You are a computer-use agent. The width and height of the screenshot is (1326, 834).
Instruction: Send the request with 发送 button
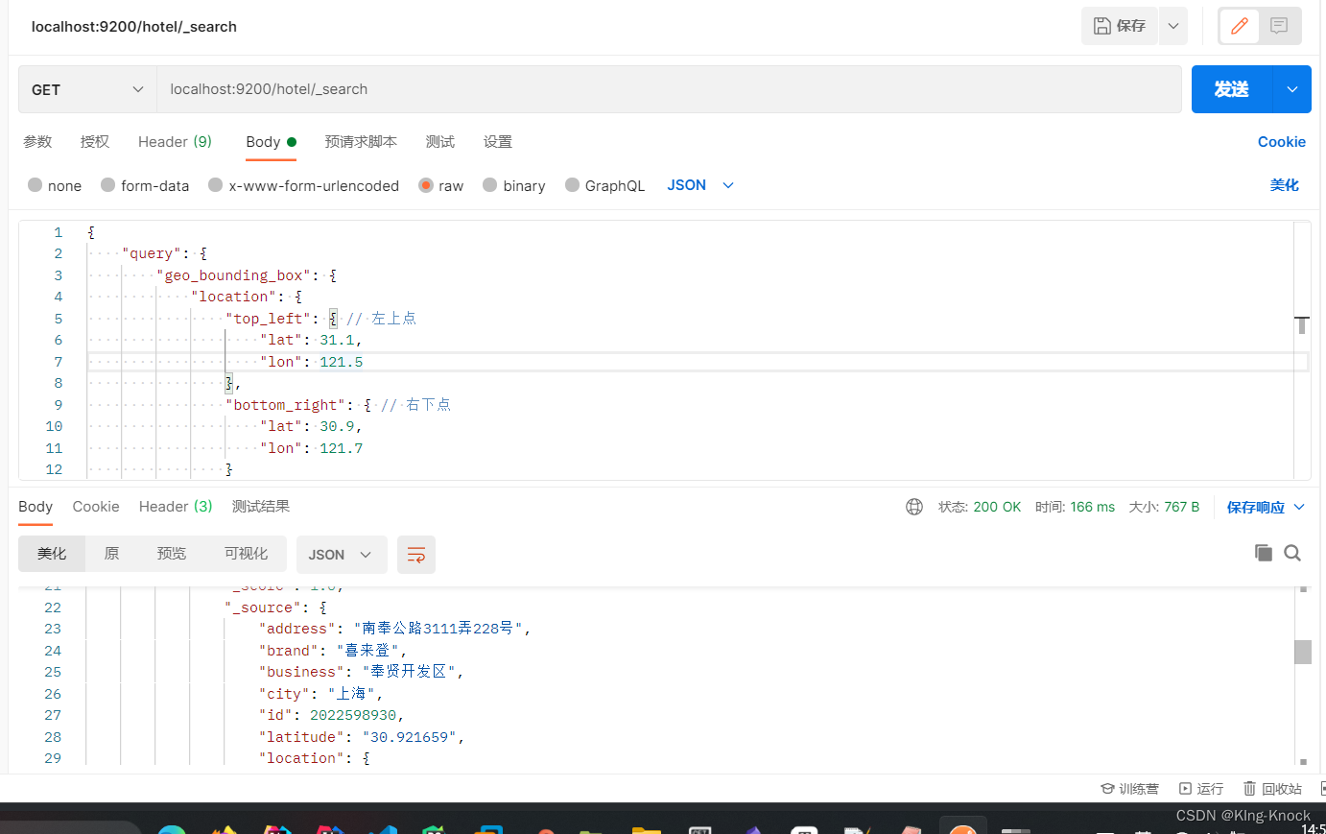[1231, 89]
